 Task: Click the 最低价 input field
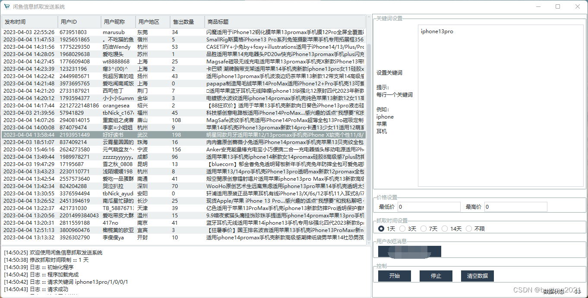(x=429, y=207)
